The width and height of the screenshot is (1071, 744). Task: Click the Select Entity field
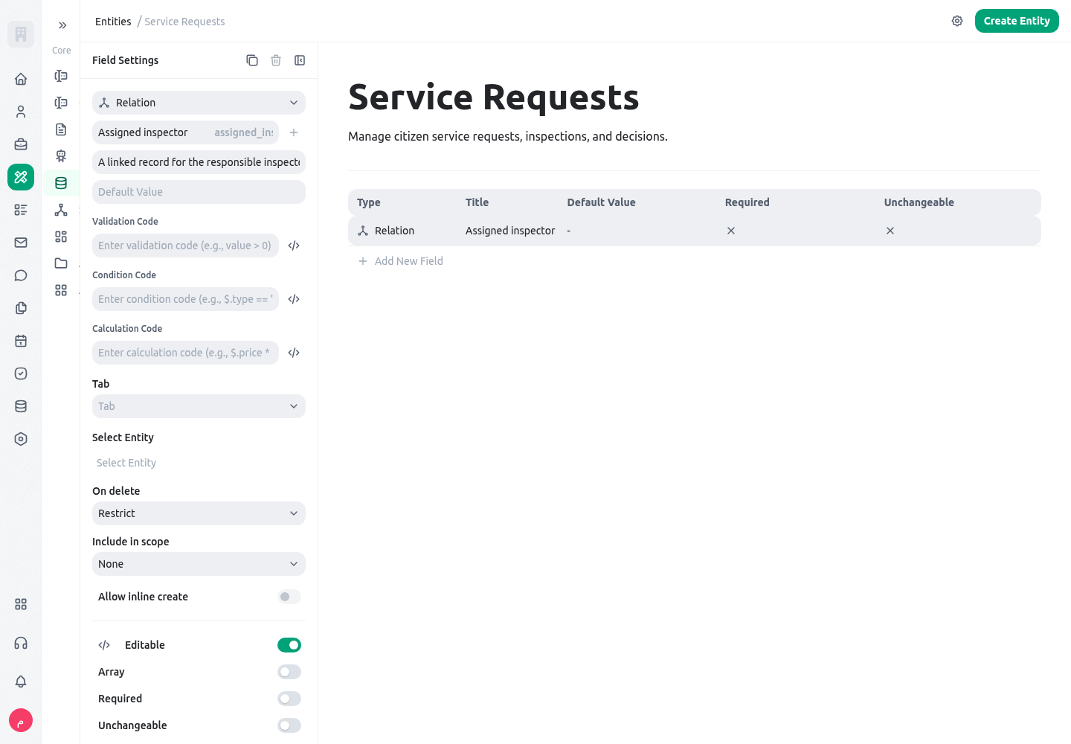[x=199, y=463]
